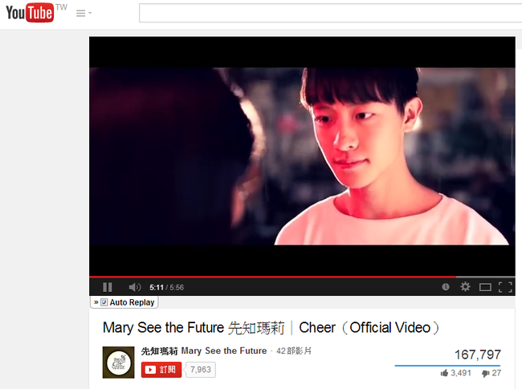Screen dimensions: 522x389
Task: Click the 7,963 subscriber count
Action: (201, 370)
